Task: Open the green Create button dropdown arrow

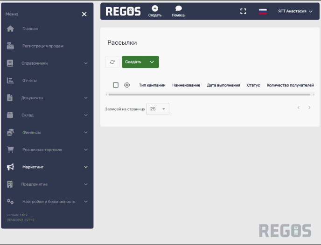Action: pyautogui.click(x=152, y=62)
